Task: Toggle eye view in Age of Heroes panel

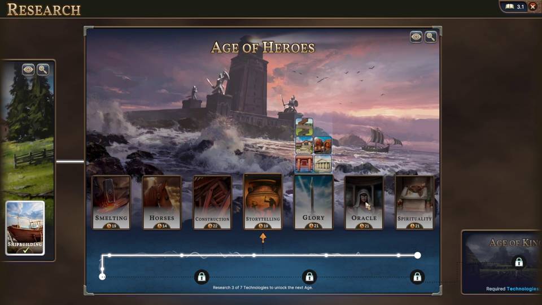Action: pos(416,37)
